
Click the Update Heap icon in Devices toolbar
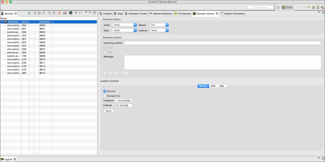click(35, 13)
